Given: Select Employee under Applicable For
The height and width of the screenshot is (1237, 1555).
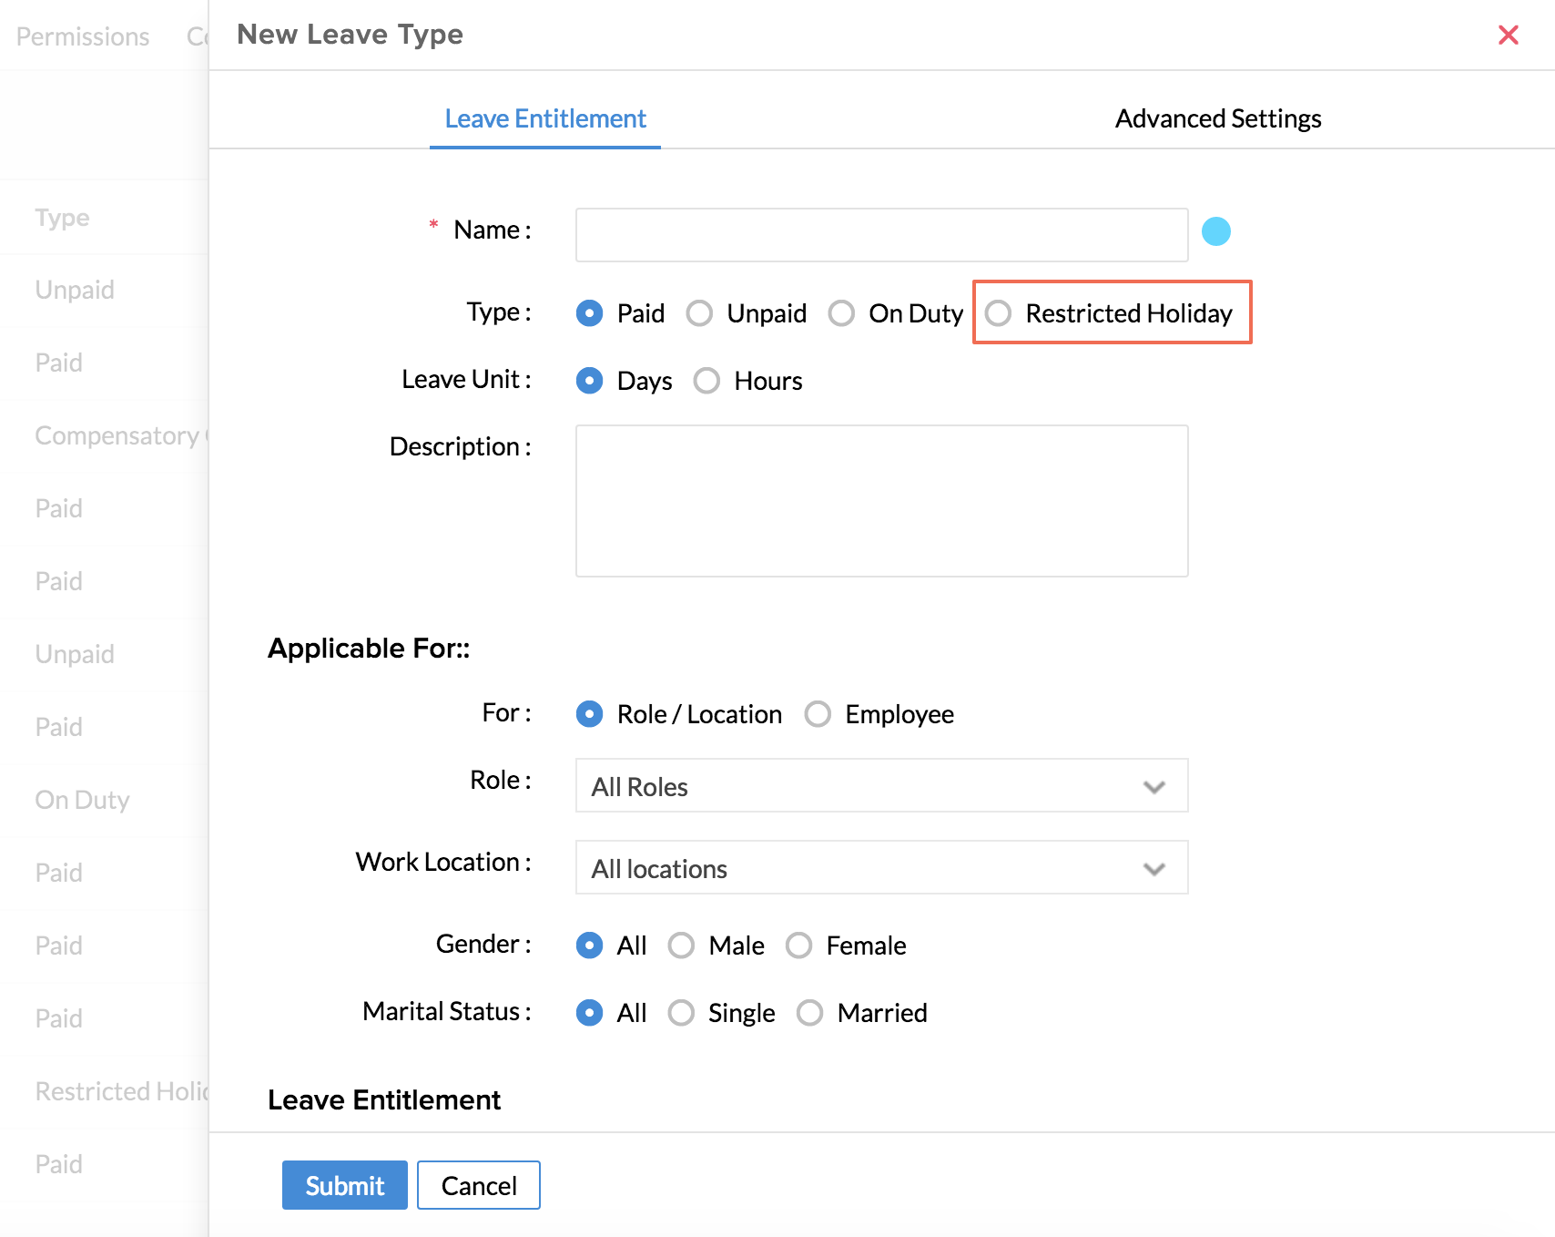Looking at the screenshot, I should point(818,714).
